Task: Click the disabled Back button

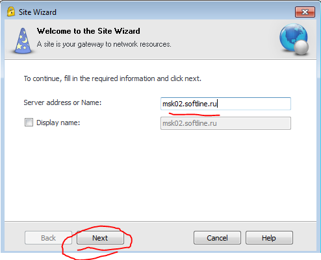Action: click(x=48, y=238)
